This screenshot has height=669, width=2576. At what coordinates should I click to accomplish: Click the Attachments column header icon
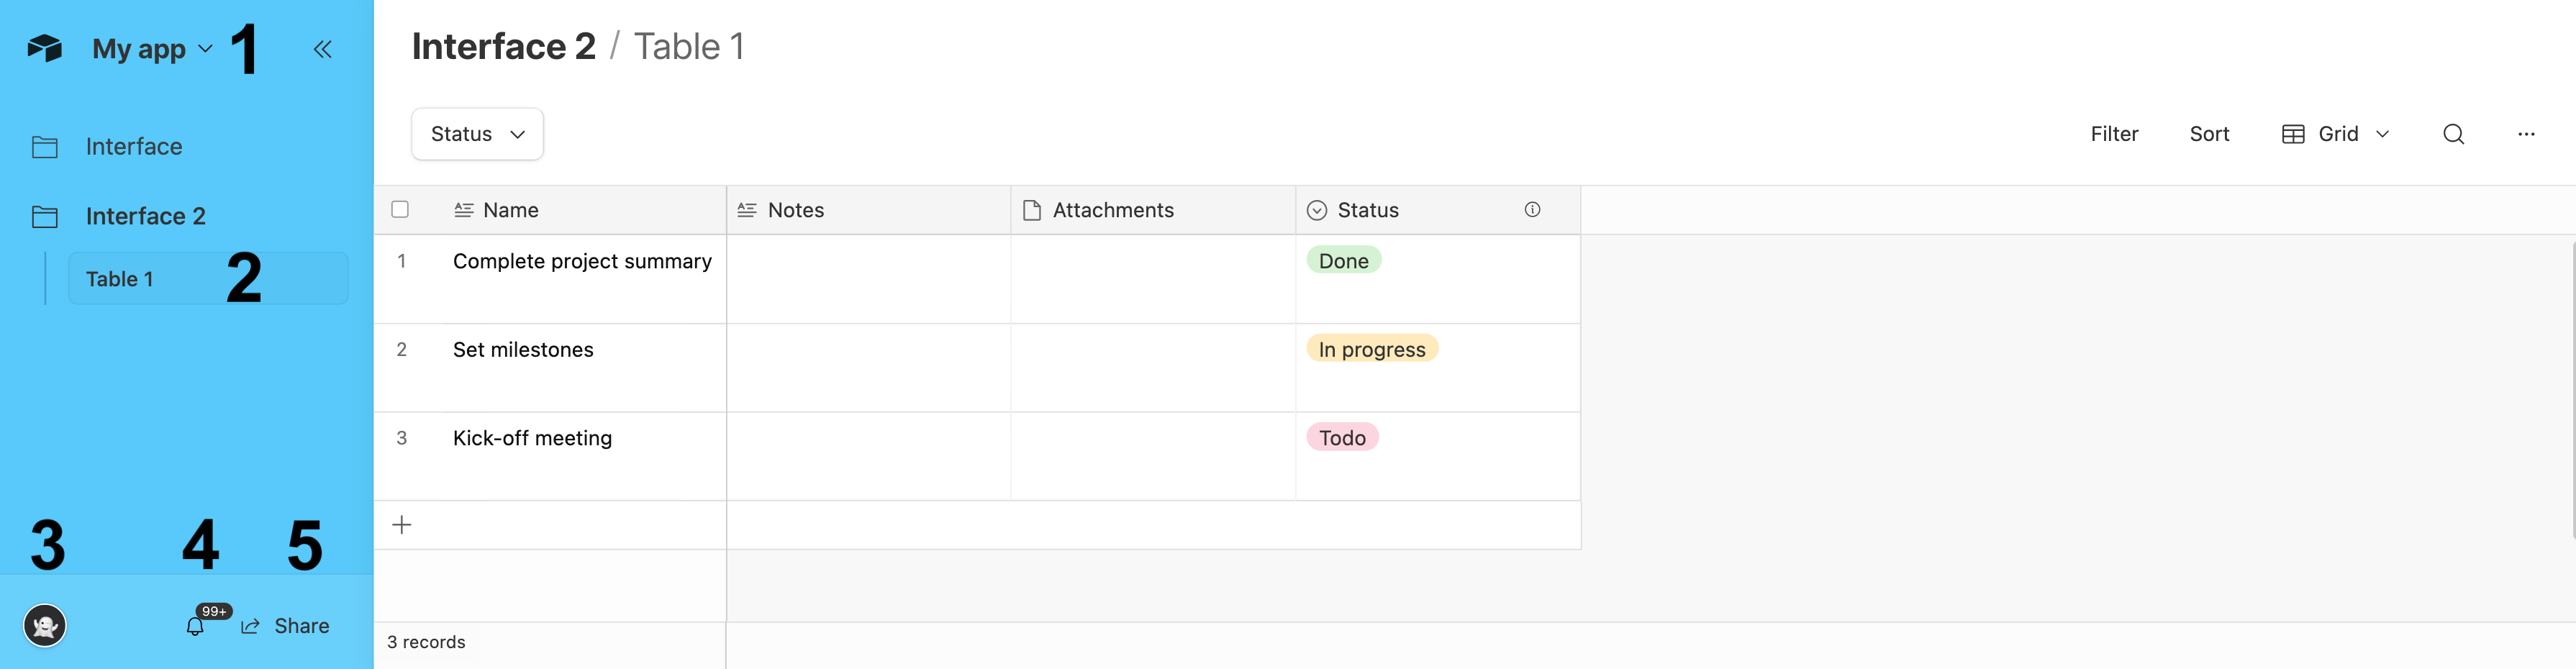[x=1032, y=210]
